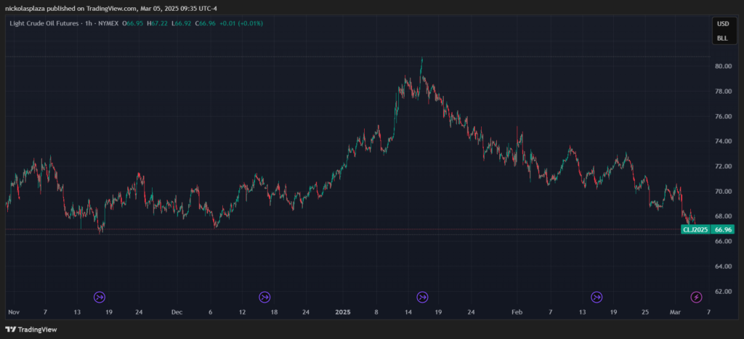Screen dimensions: 744x339
Task: Click the contract rollover icon near Nov 18
Action: tap(100, 296)
